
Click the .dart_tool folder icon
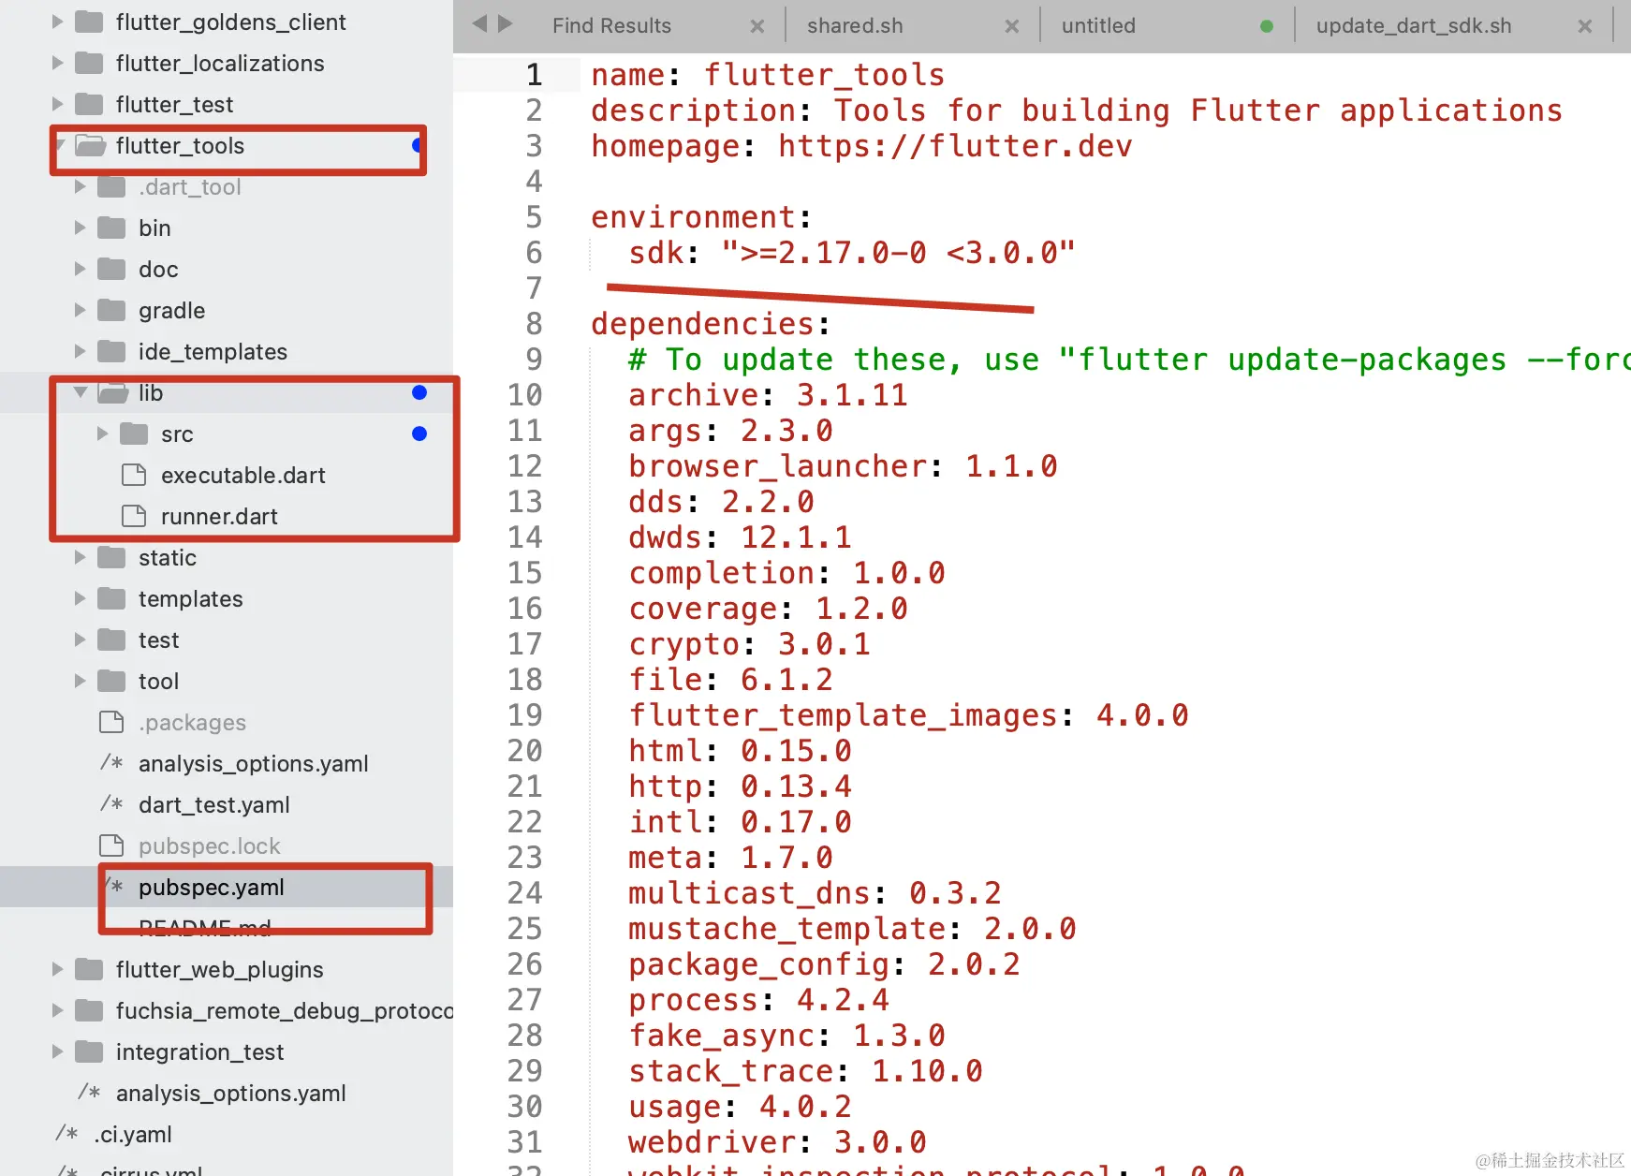point(111,186)
